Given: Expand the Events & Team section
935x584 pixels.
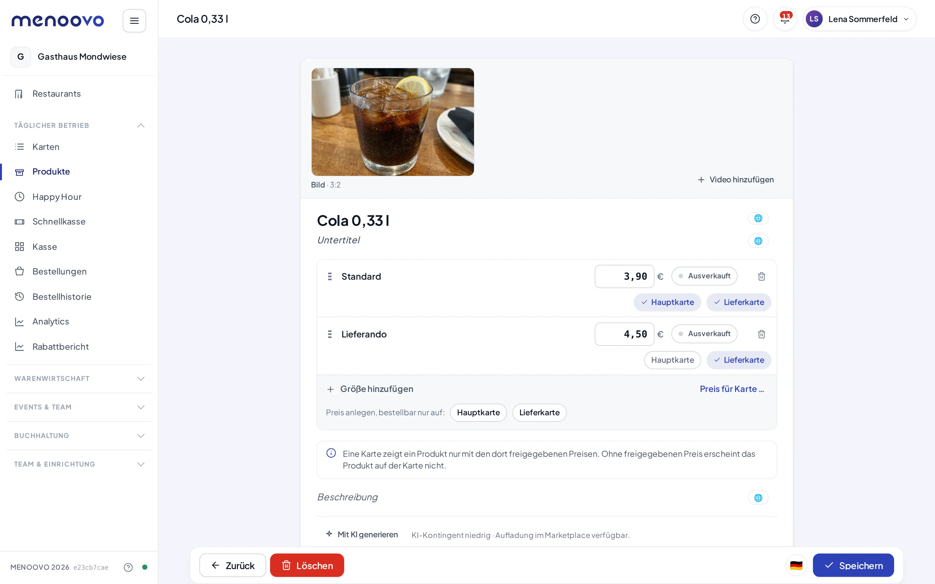Looking at the screenshot, I should click(79, 407).
